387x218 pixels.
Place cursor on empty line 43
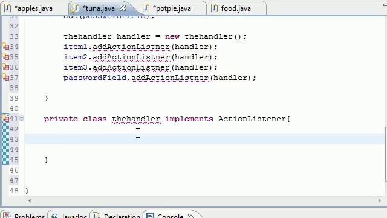[204, 139]
